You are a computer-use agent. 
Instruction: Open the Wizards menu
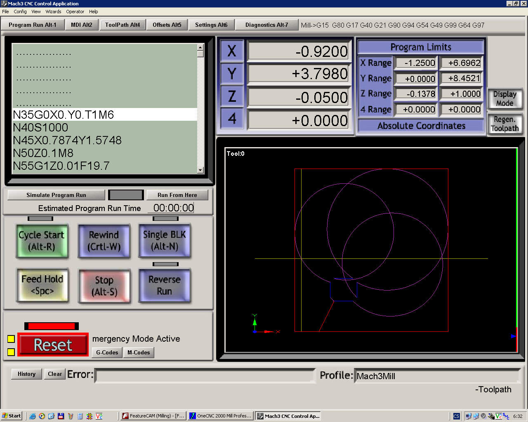click(53, 12)
